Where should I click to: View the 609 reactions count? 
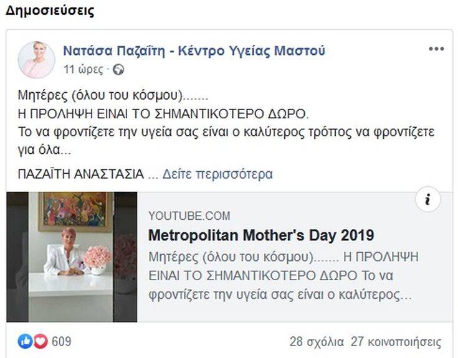pos(61,341)
